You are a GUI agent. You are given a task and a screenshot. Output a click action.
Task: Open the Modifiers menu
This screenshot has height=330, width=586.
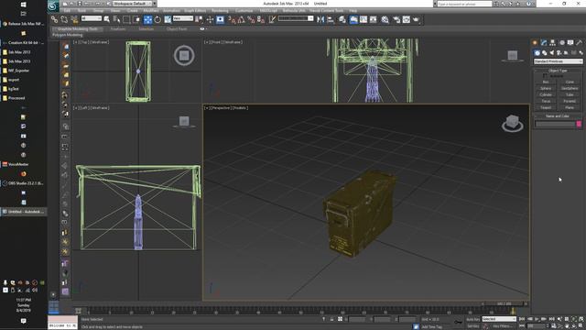[x=150, y=11]
